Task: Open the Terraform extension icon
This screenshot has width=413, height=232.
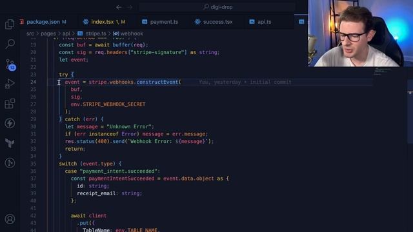Action: click(10, 143)
